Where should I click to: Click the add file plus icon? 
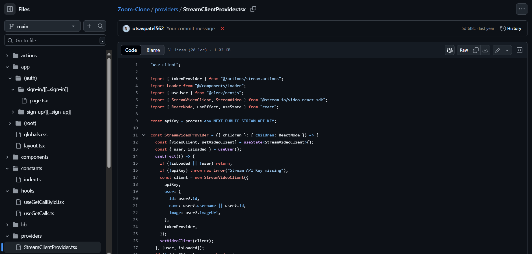(x=89, y=26)
